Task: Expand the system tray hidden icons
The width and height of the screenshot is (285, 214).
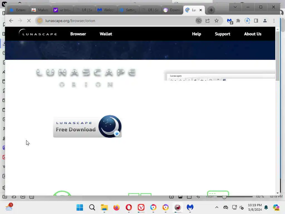Action: [217, 207]
